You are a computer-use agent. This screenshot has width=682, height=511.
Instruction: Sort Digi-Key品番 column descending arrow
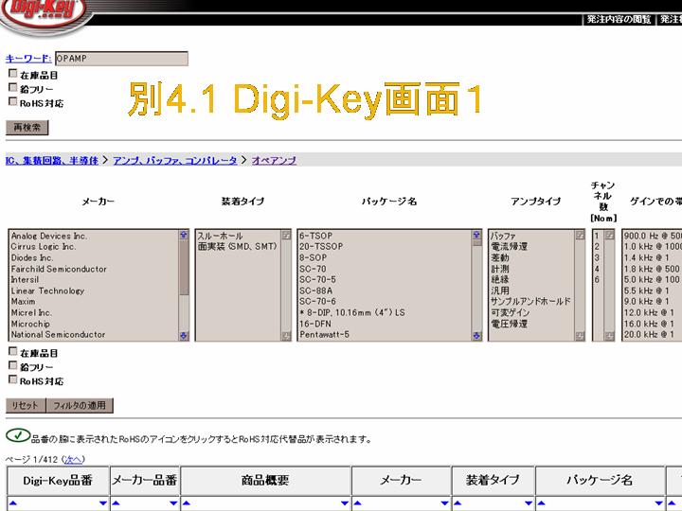pyautogui.click(x=103, y=503)
